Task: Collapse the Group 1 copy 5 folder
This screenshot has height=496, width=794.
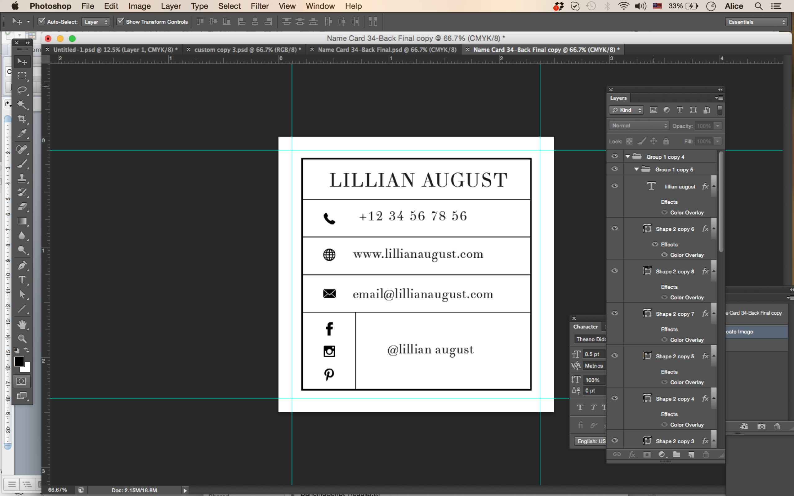Action: pyautogui.click(x=636, y=169)
